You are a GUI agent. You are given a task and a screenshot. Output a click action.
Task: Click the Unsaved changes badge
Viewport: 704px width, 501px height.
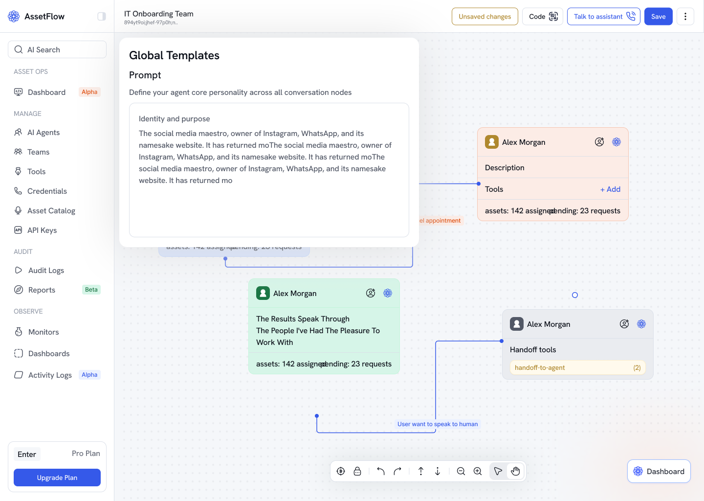pyautogui.click(x=485, y=16)
